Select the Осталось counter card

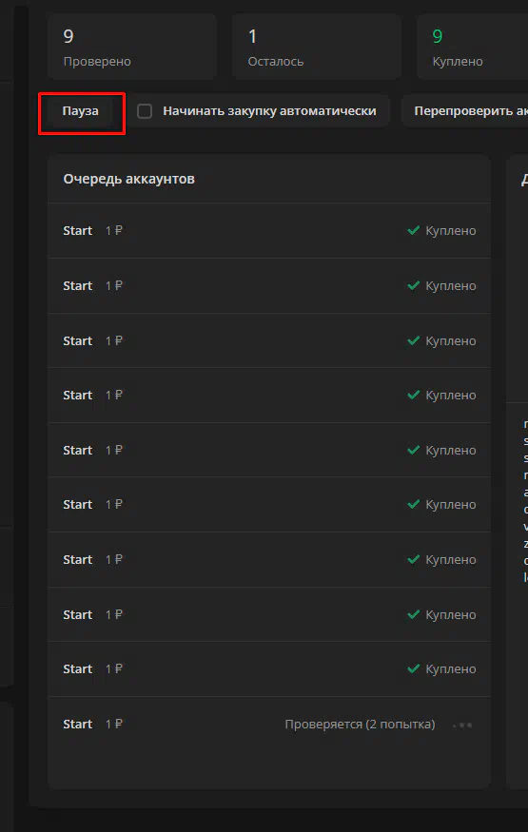(316, 48)
